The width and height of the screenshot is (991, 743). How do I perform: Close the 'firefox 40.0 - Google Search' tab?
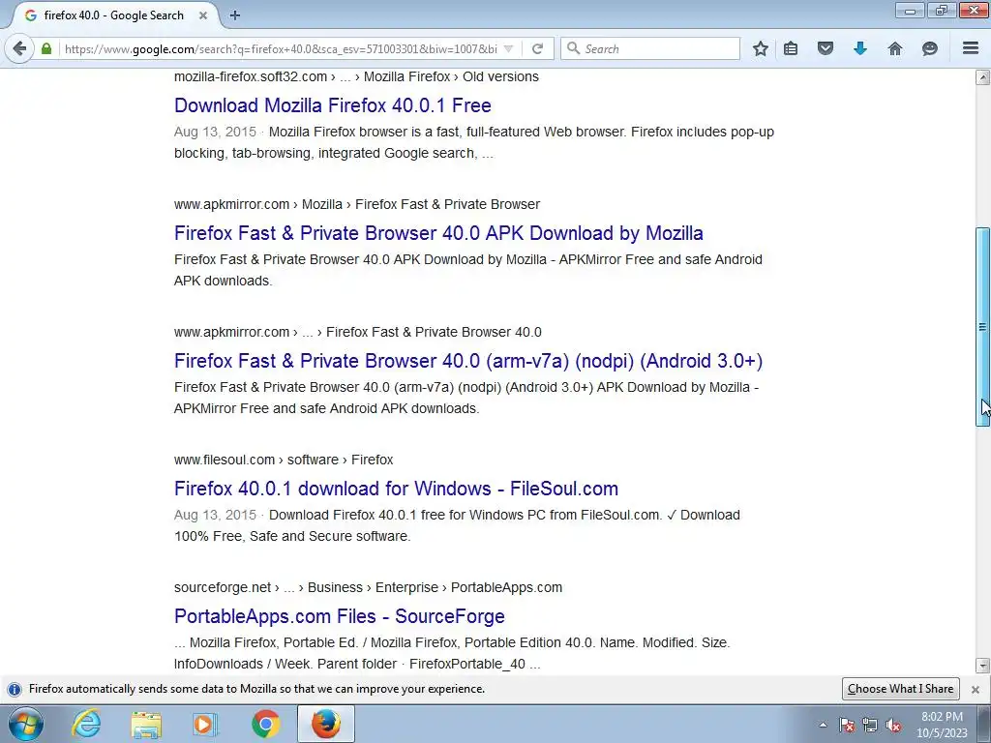pyautogui.click(x=203, y=15)
